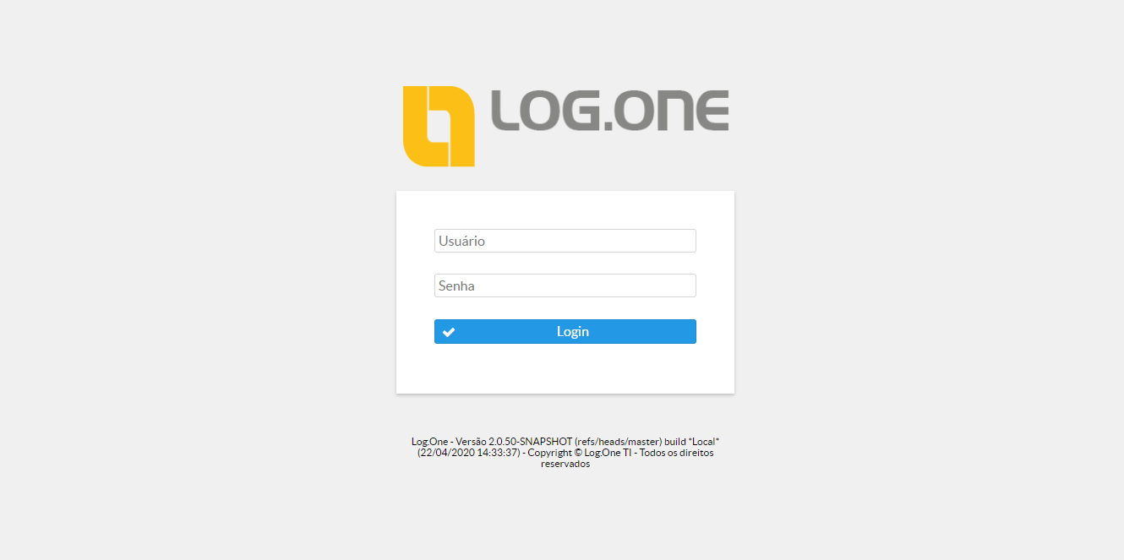Image resolution: width=1124 pixels, height=560 pixels.
Task: Click the "reservados" word in footer
Action: 565,464
